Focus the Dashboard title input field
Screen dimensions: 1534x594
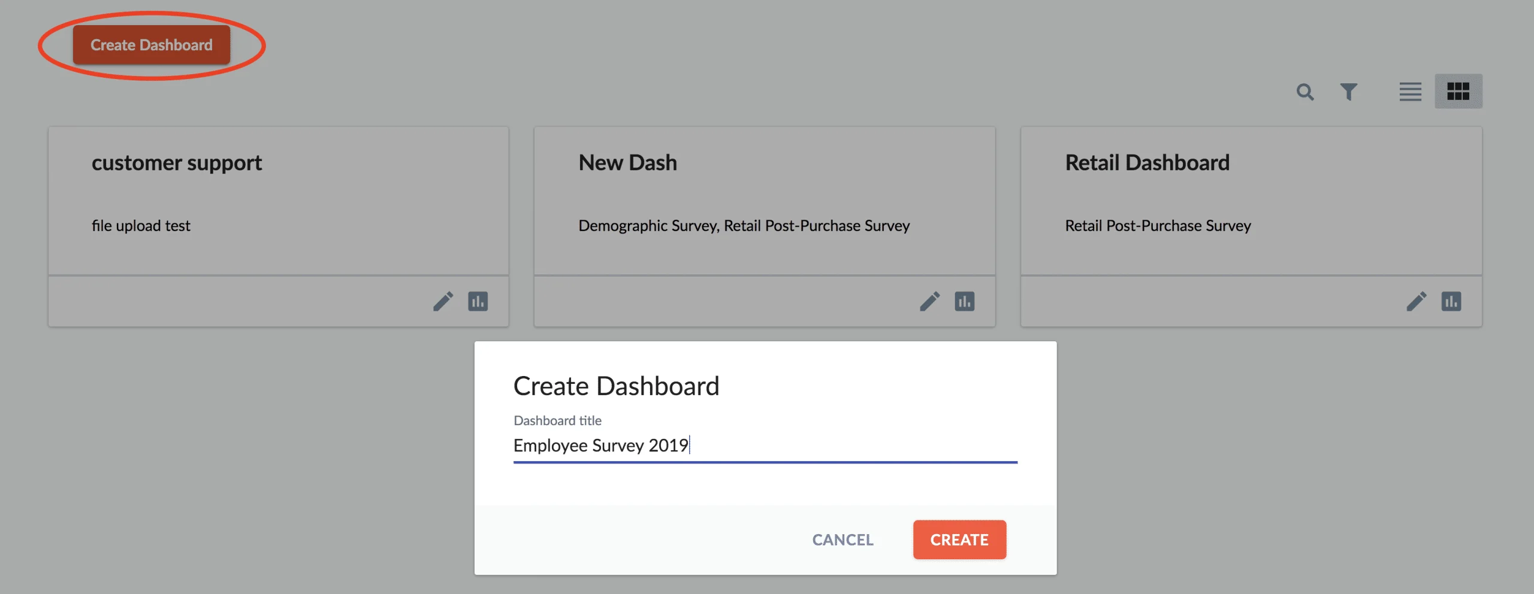coord(765,445)
